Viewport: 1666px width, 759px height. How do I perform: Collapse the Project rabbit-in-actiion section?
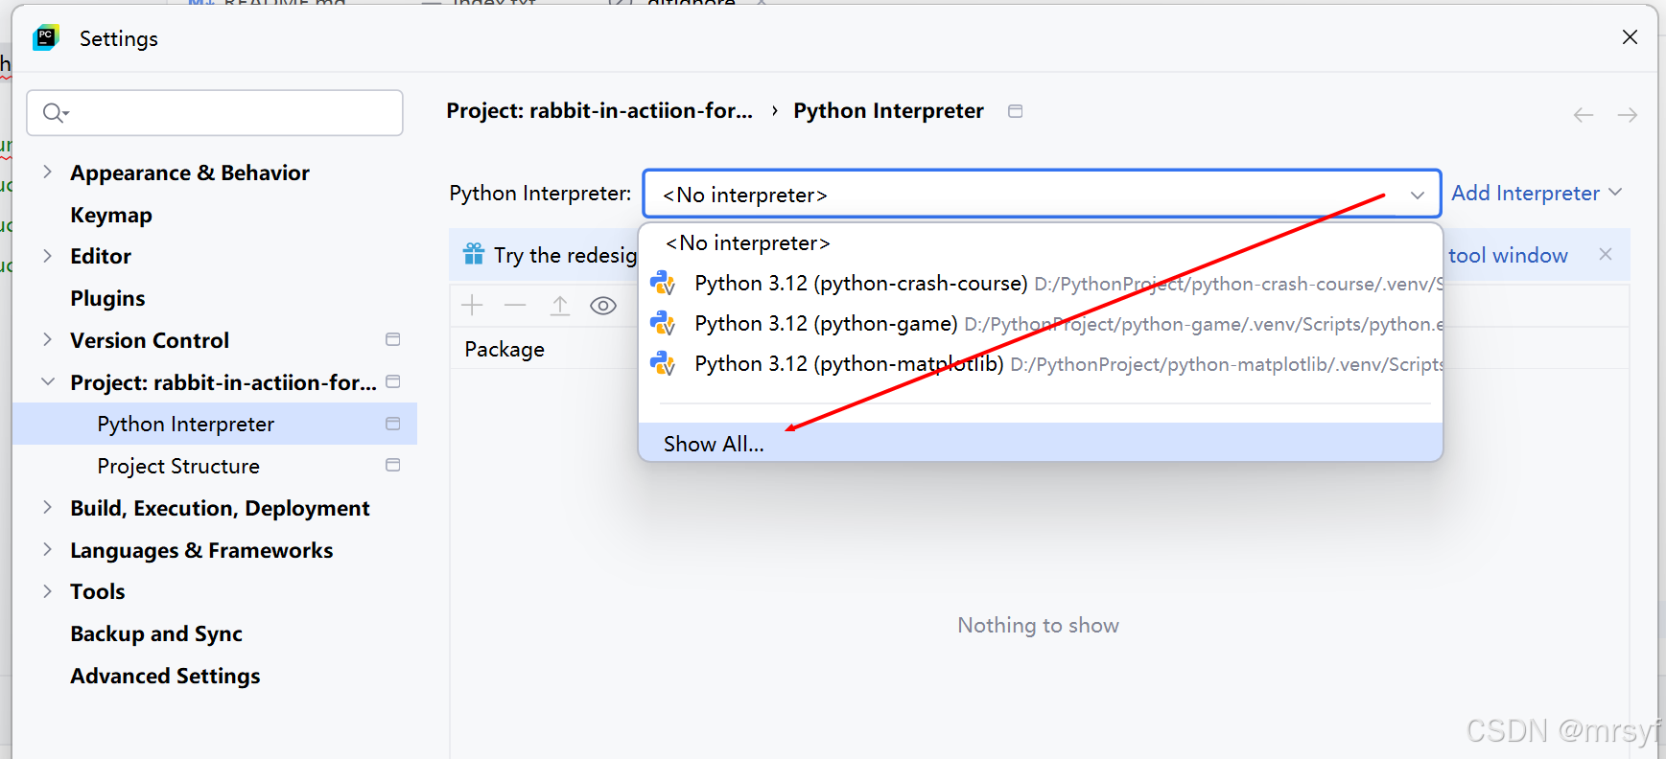click(x=47, y=381)
